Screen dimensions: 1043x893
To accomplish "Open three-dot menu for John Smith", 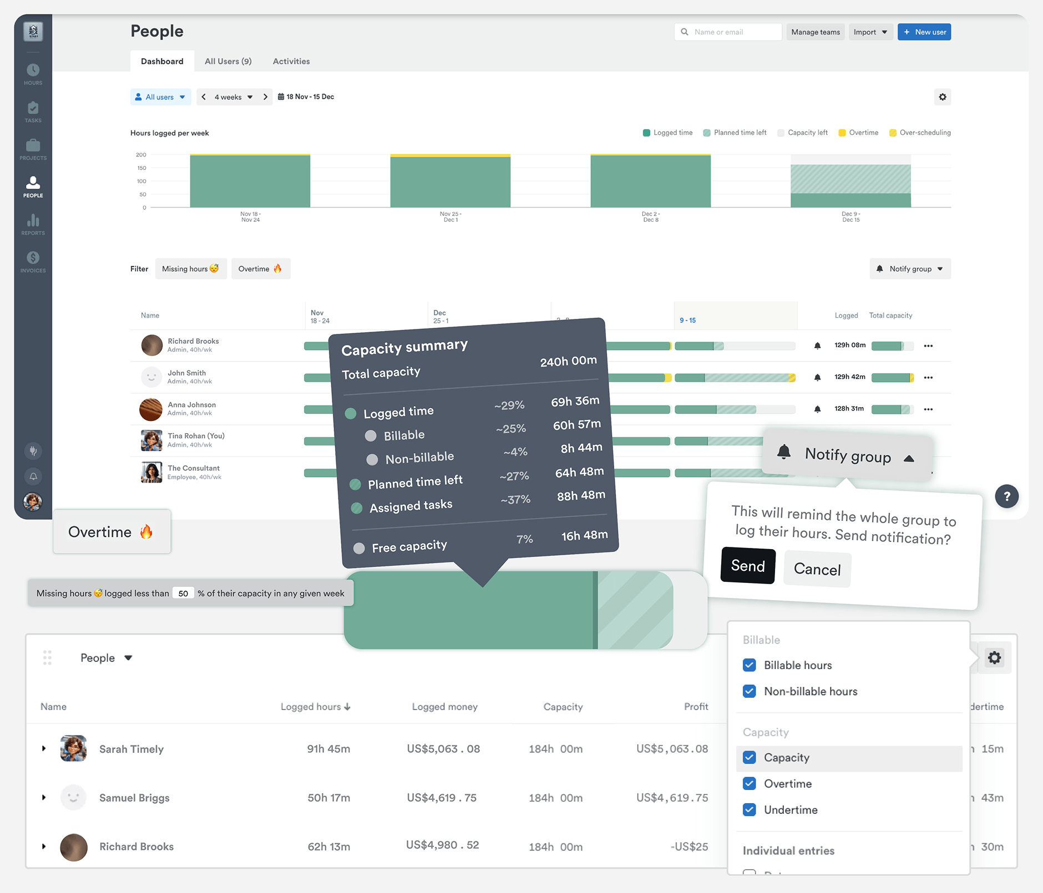I will click(x=928, y=378).
